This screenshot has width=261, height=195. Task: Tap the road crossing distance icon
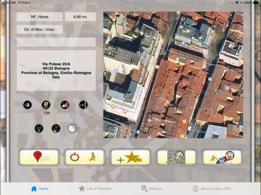click(x=83, y=105)
